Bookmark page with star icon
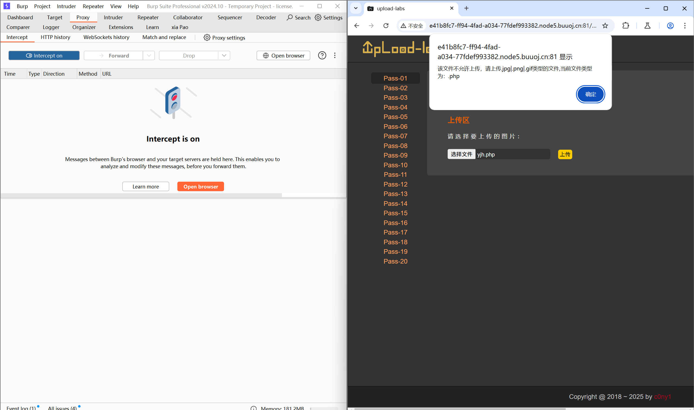Image resolution: width=694 pixels, height=410 pixels. (605, 26)
